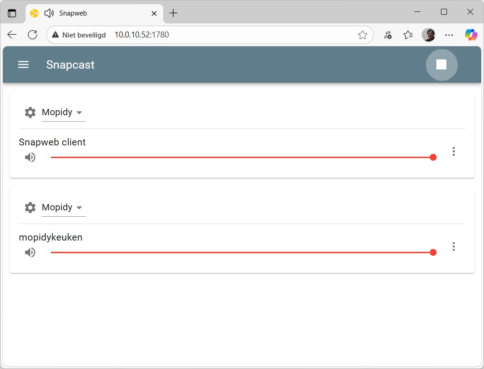Mute the Snapweb client speaker

click(30, 157)
